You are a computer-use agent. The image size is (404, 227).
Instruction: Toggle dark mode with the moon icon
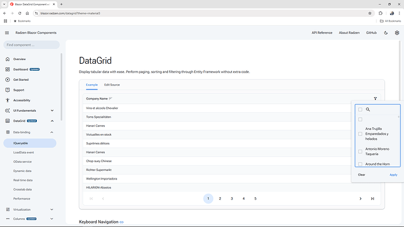tap(386, 33)
